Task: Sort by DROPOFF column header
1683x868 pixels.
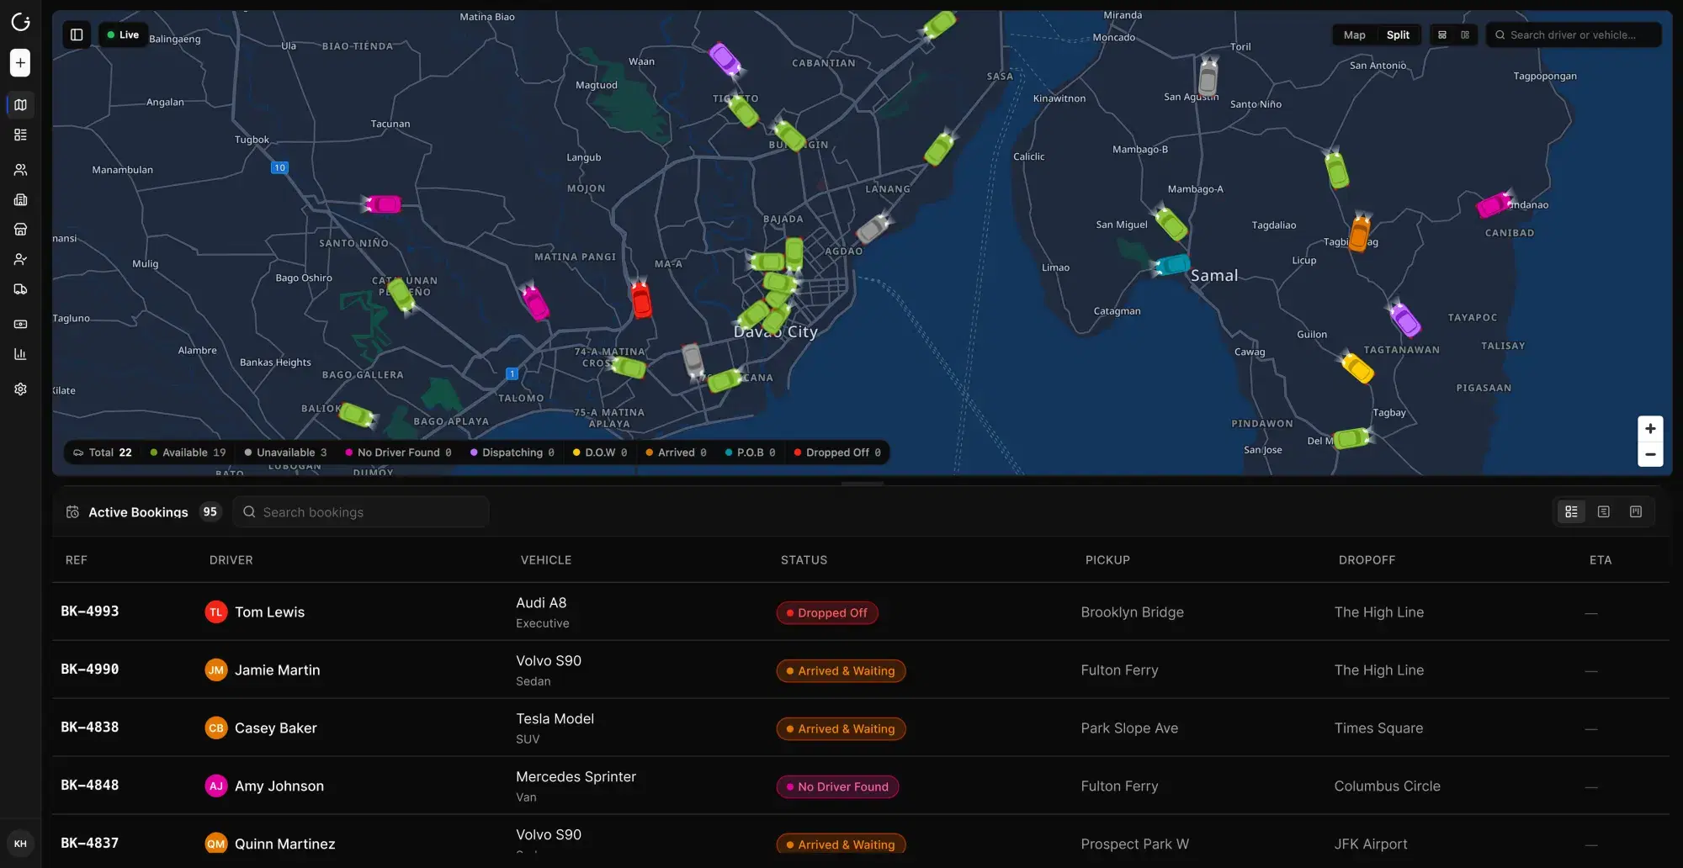Action: 1367,560
